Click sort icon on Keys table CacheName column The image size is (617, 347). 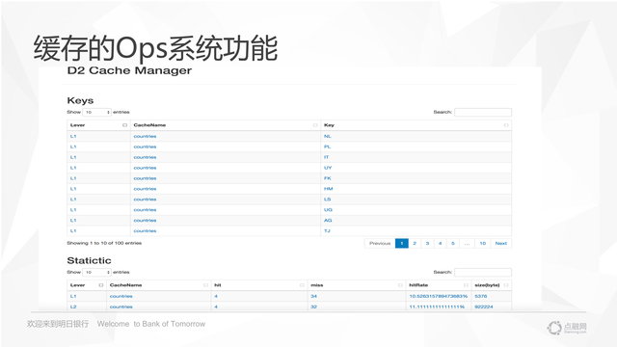coord(315,125)
